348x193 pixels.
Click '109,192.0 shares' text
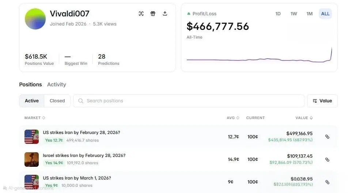coord(82,163)
